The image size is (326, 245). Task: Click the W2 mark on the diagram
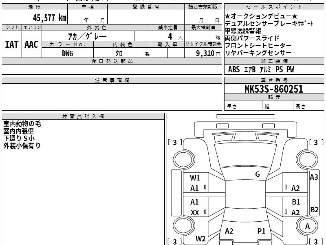coord(200,239)
